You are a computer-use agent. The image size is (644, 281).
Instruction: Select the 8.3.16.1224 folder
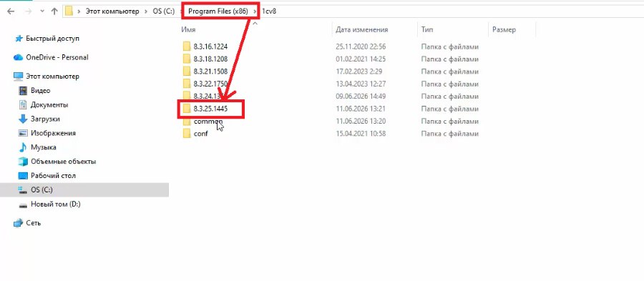click(x=205, y=46)
